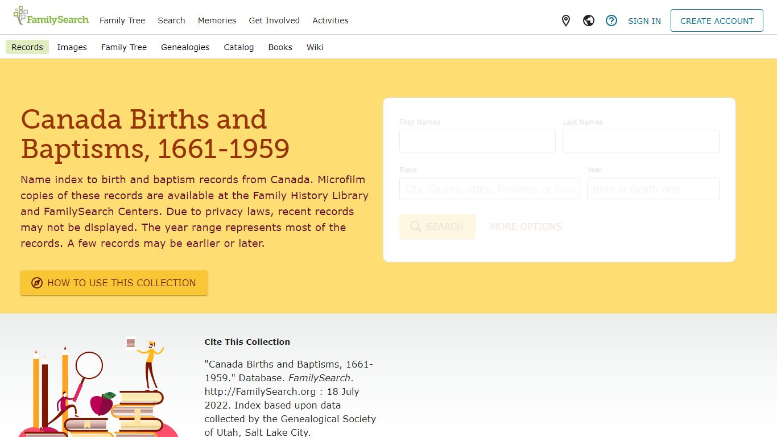Open the Family Tree top menu
Screen dimensions: 777x437
122,20
